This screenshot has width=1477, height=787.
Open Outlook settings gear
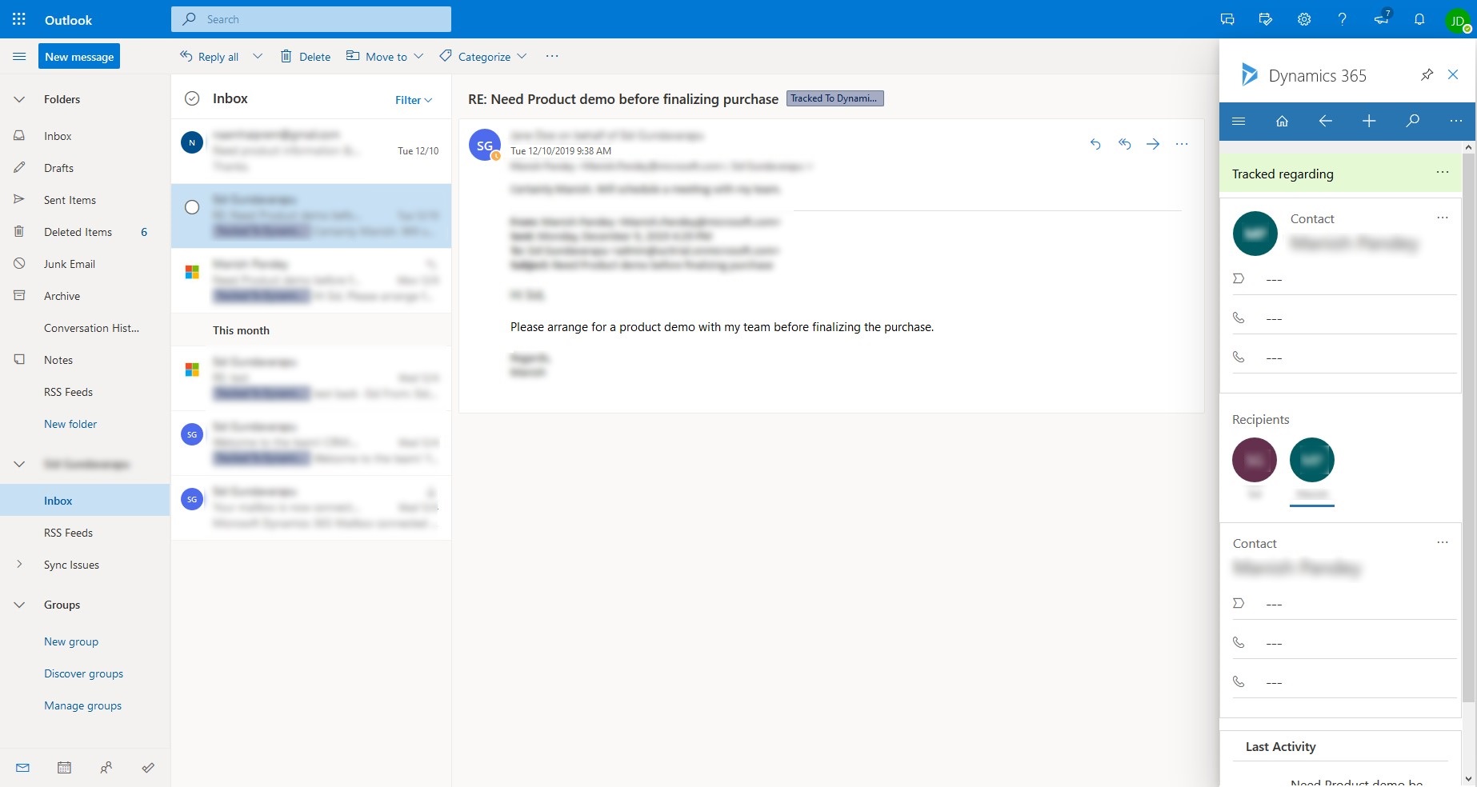click(x=1304, y=19)
